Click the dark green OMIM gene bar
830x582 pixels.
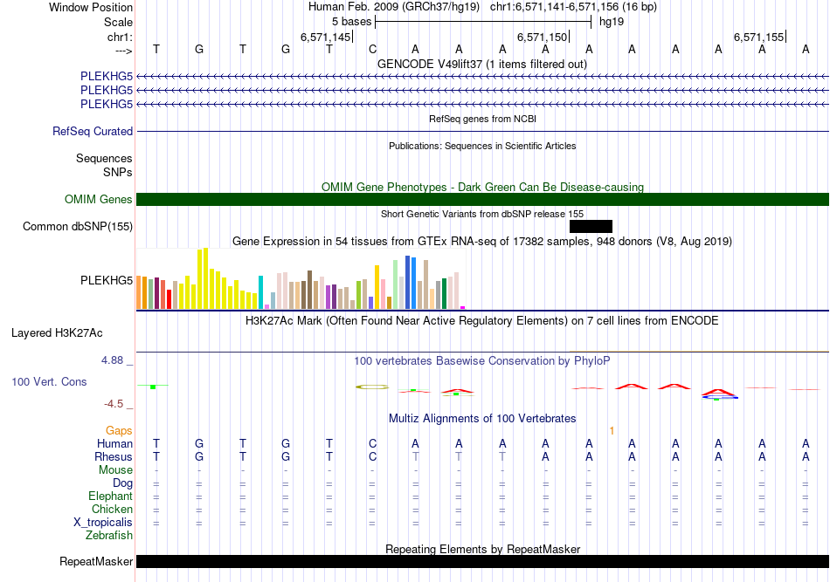tap(482, 199)
